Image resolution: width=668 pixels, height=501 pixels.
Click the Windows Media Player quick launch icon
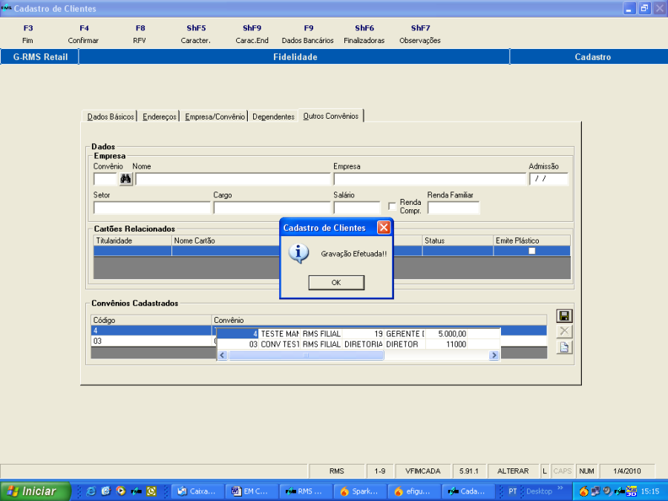coord(121,491)
